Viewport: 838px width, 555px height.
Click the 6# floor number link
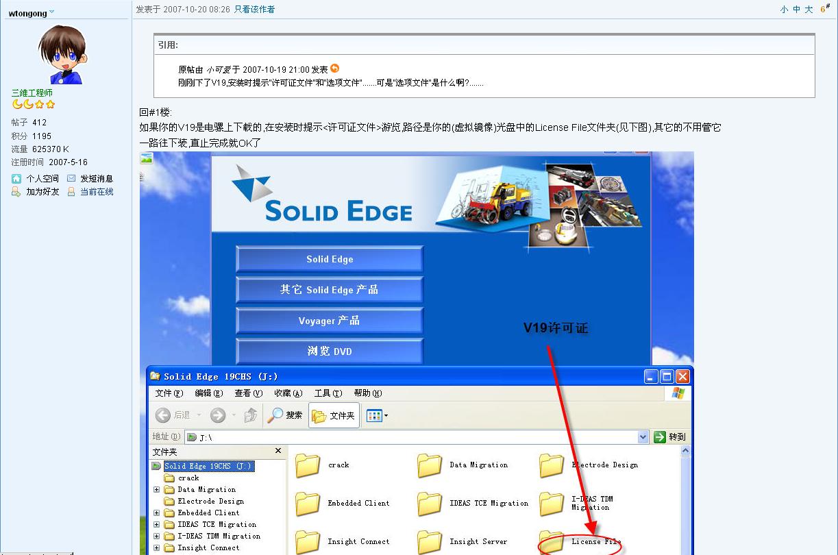pos(825,8)
